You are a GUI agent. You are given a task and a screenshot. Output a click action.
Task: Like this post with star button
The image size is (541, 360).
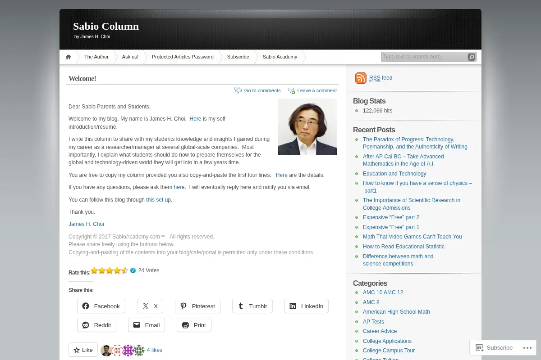[83, 350]
